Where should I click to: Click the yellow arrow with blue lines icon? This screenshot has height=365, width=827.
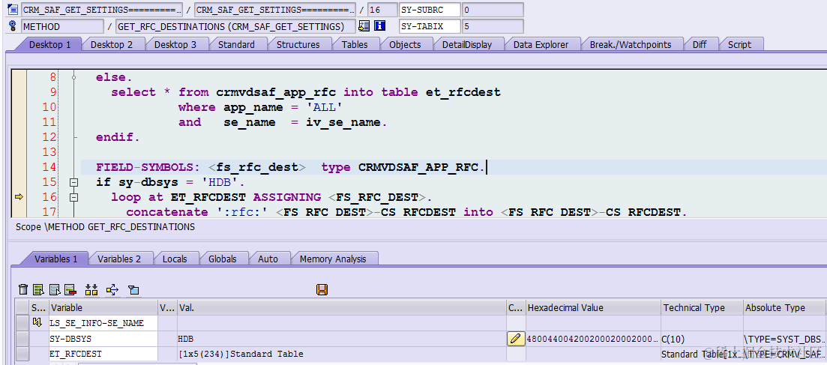(x=112, y=289)
